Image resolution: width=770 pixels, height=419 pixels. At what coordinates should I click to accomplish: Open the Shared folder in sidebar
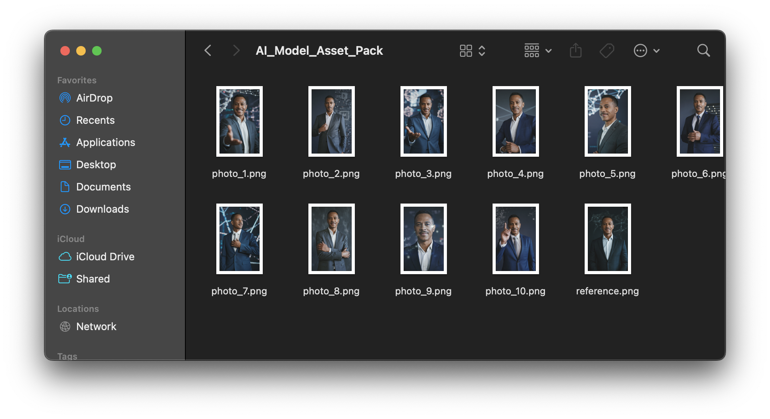click(93, 279)
